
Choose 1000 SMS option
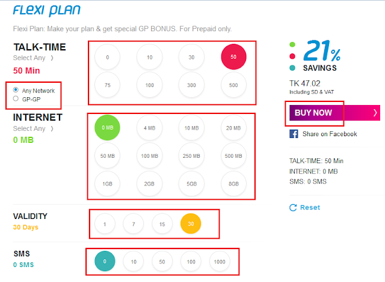pyautogui.click(x=220, y=262)
